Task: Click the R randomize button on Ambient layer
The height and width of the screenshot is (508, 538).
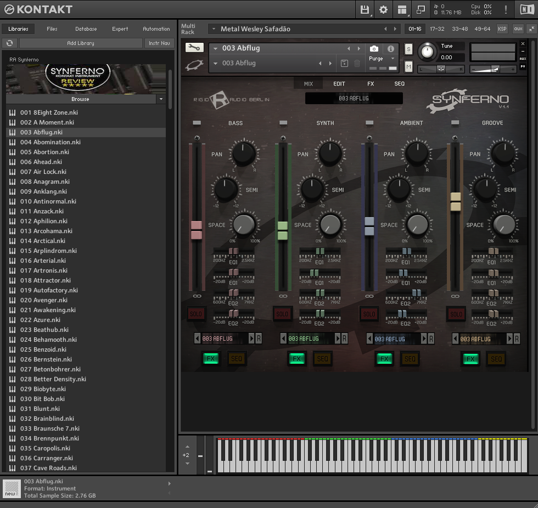Action: point(431,338)
